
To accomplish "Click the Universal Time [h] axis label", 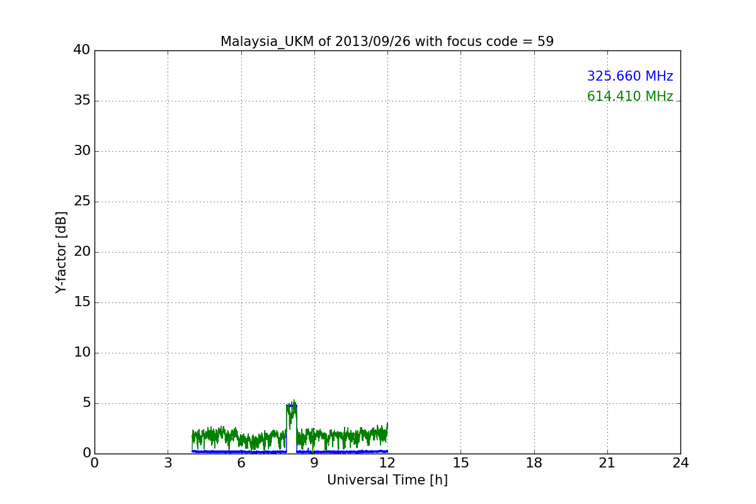I will (387, 480).
